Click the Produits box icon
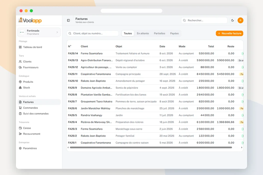263x175 pixels. [20, 82]
